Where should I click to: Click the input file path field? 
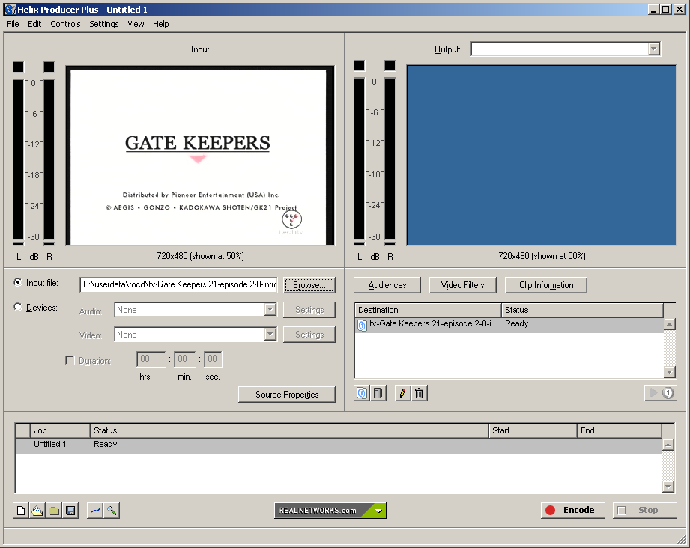coord(178,284)
